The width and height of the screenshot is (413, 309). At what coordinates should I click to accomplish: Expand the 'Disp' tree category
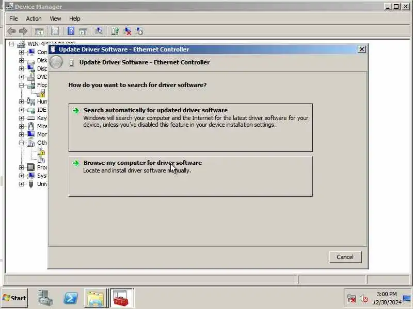pos(21,68)
